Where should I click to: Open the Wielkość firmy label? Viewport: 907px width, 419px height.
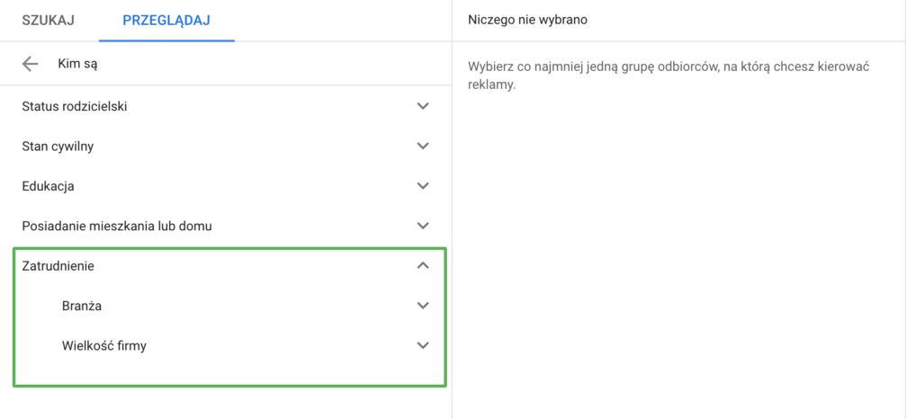(104, 346)
